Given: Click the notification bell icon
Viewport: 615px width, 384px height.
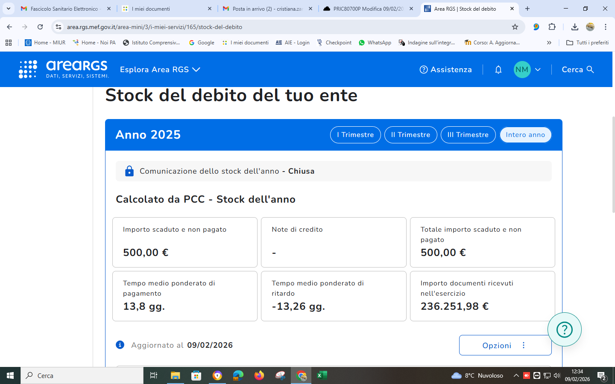Looking at the screenshot, I should point(498,70).
